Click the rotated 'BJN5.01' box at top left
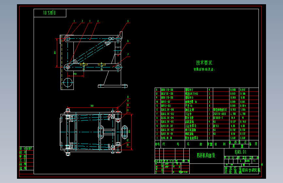The width and height of the screenshot is (283, 183). tap(50, 13)
